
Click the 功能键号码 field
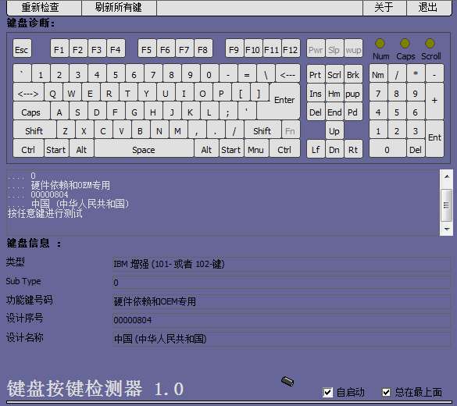coord(281,301)
